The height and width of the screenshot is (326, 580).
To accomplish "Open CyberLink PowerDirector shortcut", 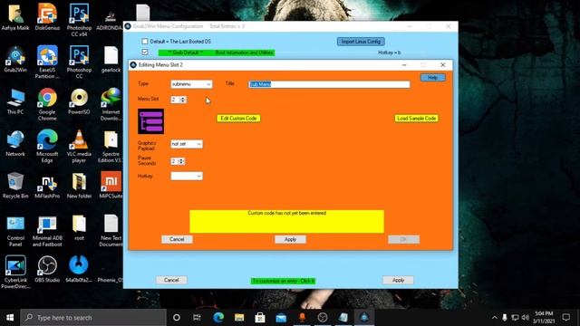I will coord(15,273).
